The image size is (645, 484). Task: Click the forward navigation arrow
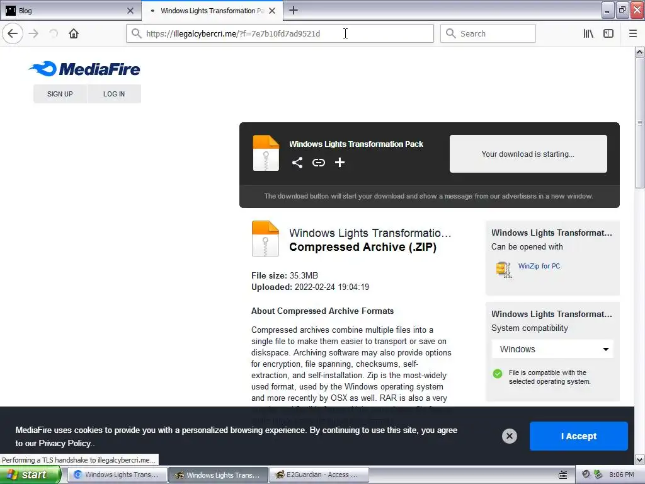point(33,33)
